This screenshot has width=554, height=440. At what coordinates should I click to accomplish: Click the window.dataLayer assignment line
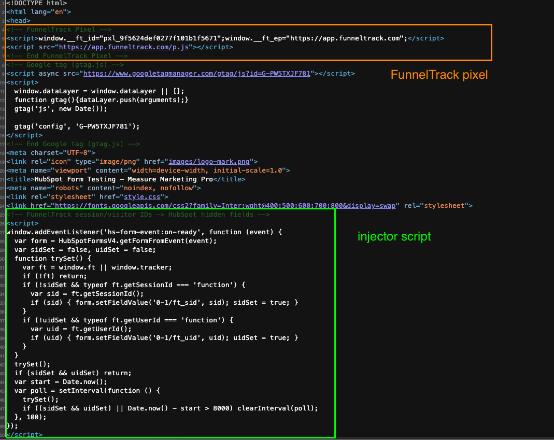click(x=99, y=91)
